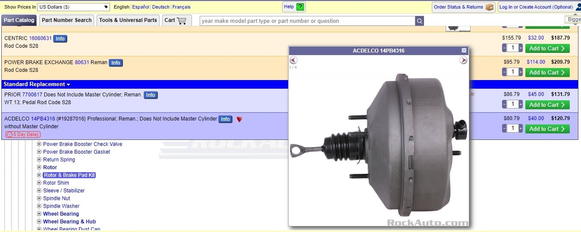Screen dimensions: 581x232
Task: Click the magnifier search icon
Action: pos(419,21)
